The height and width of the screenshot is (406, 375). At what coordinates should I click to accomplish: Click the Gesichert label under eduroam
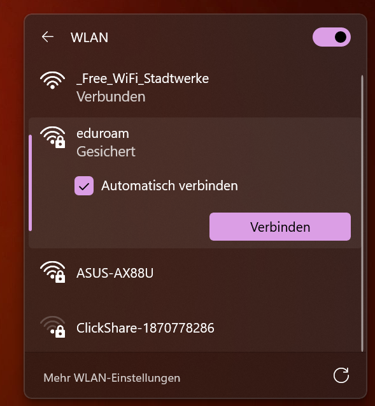(106, 151)
